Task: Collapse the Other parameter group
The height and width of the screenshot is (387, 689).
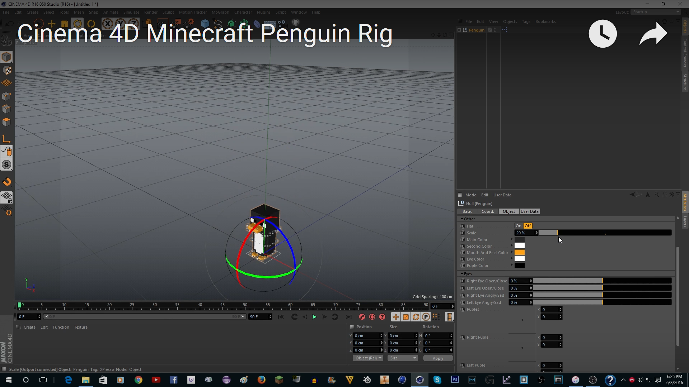Action: (x=462, y=219)
